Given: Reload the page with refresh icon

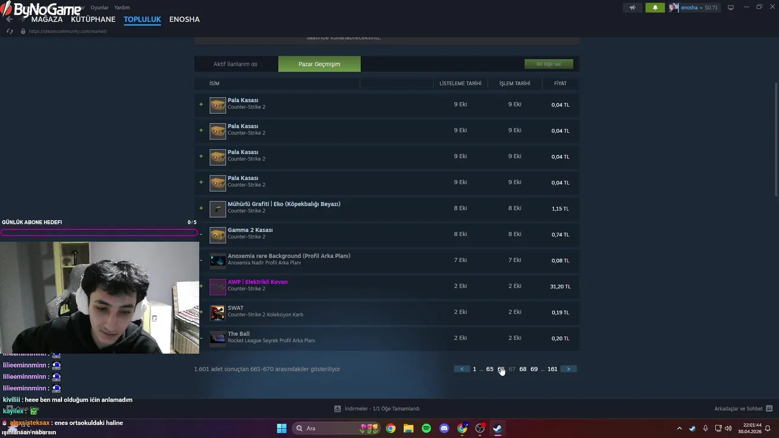Looking at the screenshot, I should coord(10,31).
